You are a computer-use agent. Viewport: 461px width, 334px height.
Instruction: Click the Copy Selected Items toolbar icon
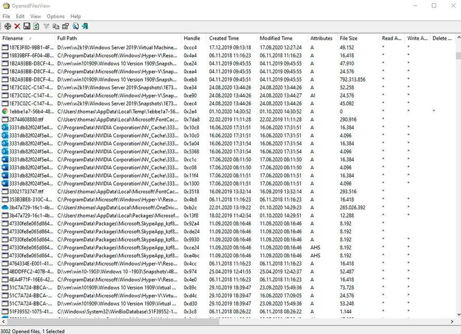[55, 26]
